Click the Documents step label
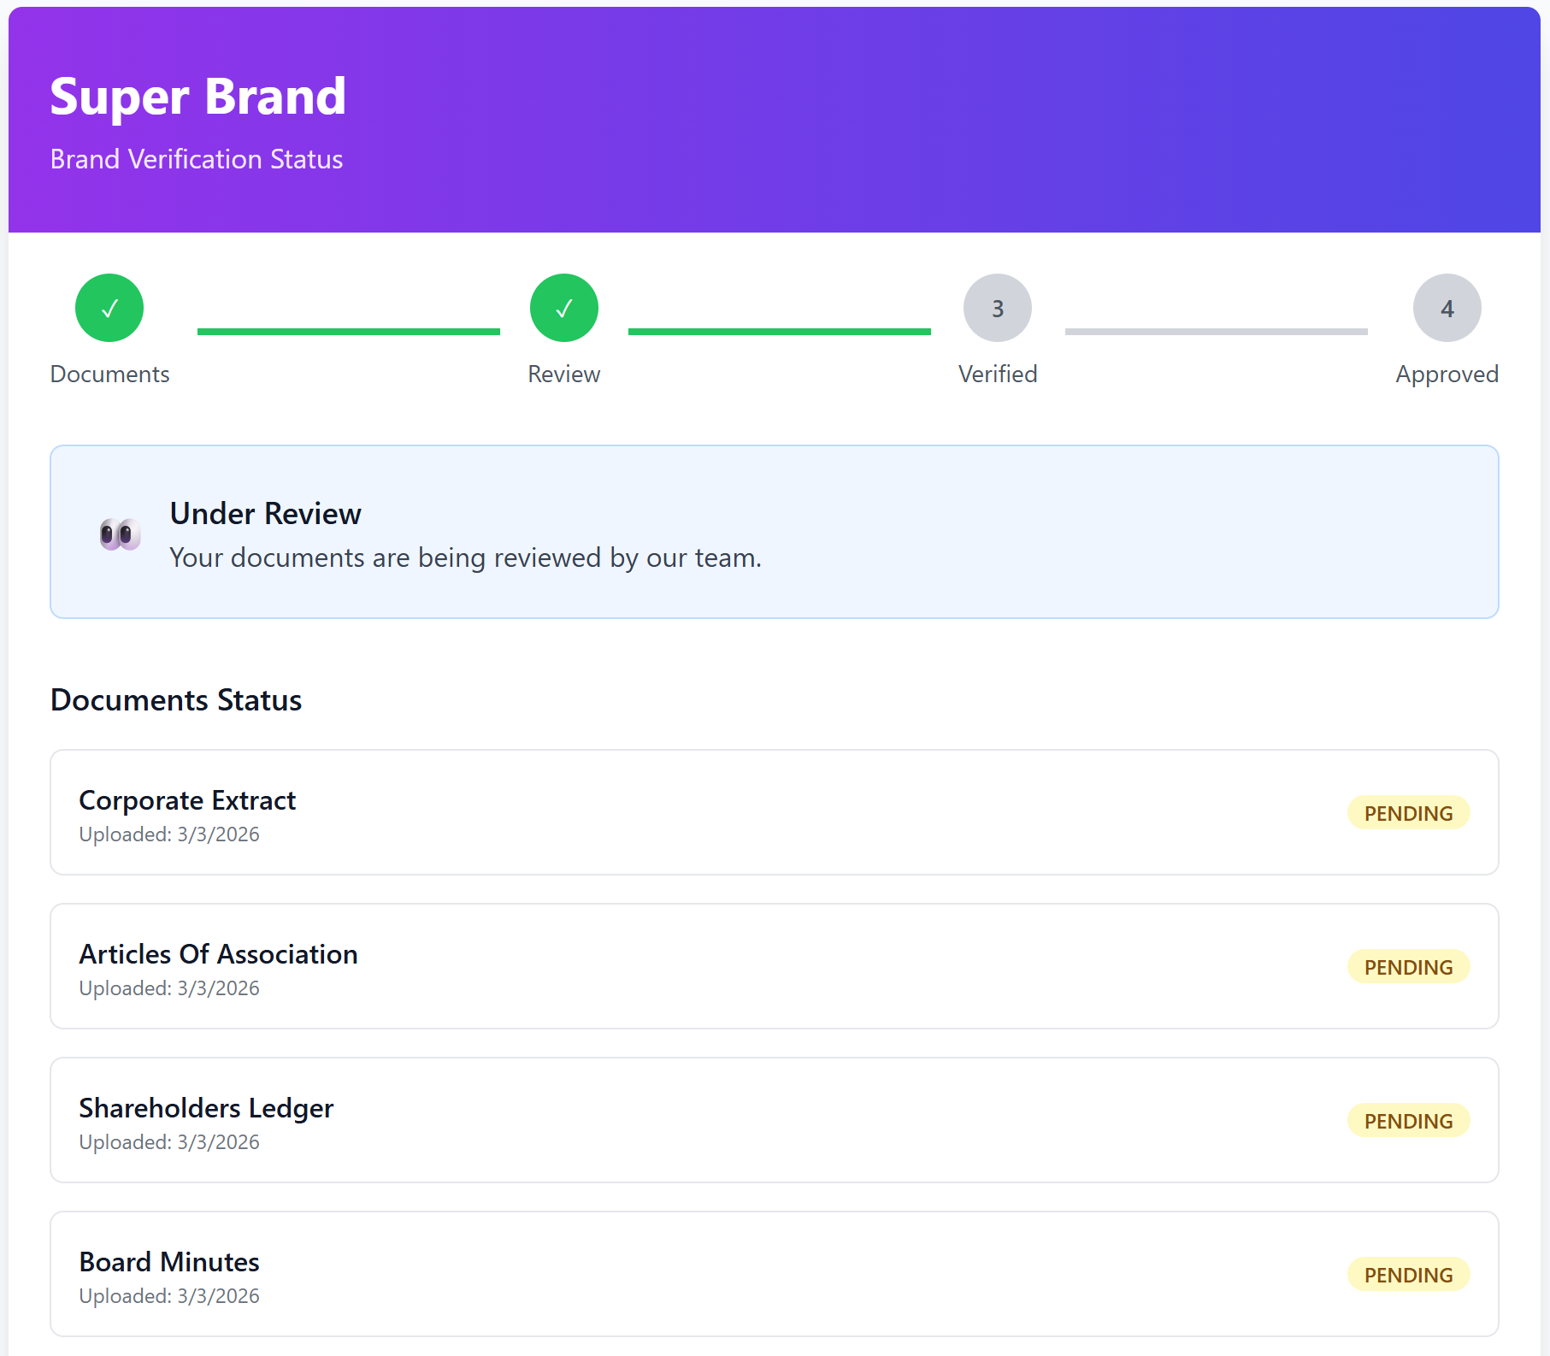Screen dimensions: 1550x1356 coord(109,374)
